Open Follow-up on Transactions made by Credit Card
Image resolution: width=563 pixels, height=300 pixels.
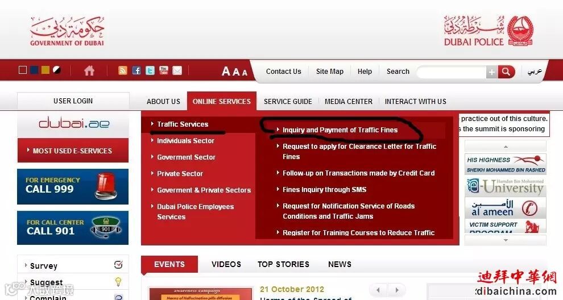click(x=358, y=173)
